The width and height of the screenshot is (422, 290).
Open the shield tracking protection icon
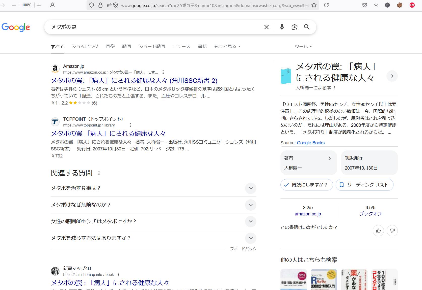[92, 5]
